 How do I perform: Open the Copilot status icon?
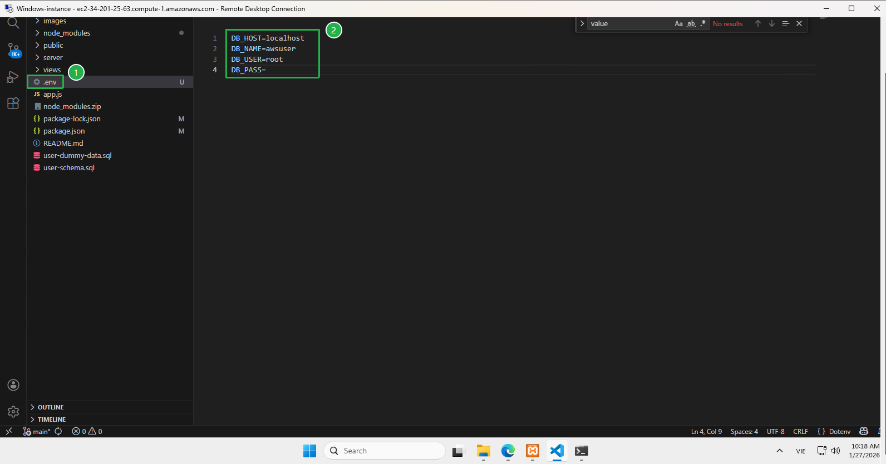pyautogui.click(x=864, y=431)
